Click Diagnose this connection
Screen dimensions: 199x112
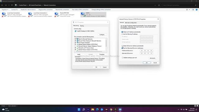[46, 10]
